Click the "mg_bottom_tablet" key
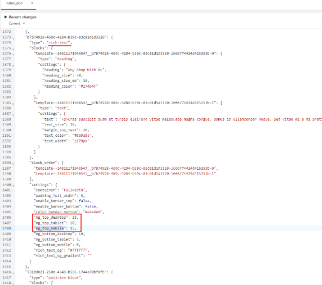The image size is (322, 285). pos(53,239)
